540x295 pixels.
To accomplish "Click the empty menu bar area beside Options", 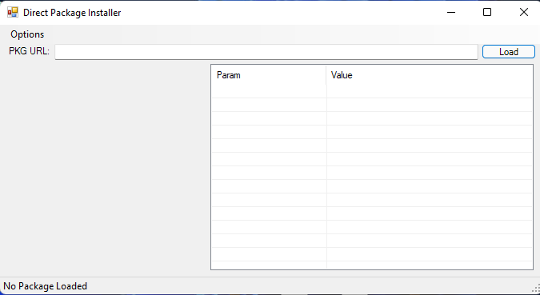I will coord(293,34).
